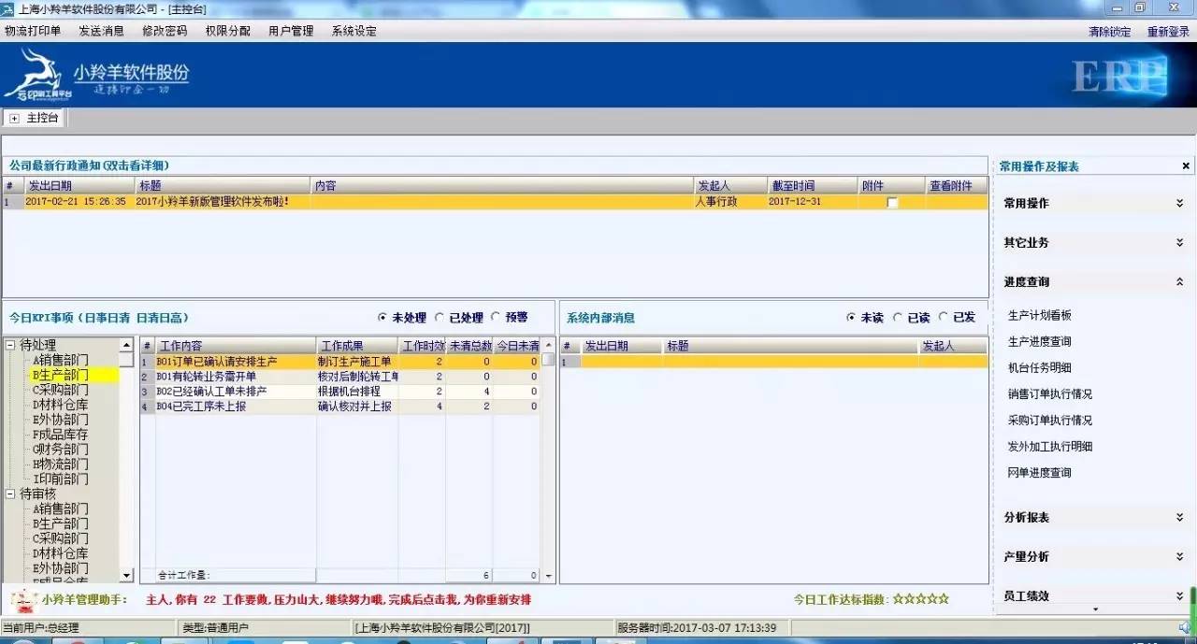Collapse the 进度查询 section
1197x644 pixels.
click(1179, 281)
